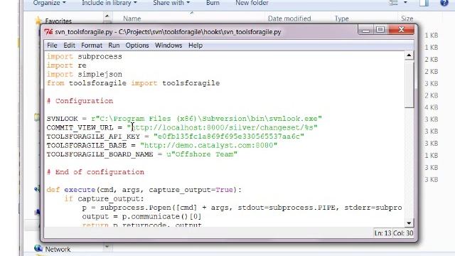Click the IDLE Tk window icon
Image resolution: width=455 pixels, height=256 pixels.
(x=48, y=32)
